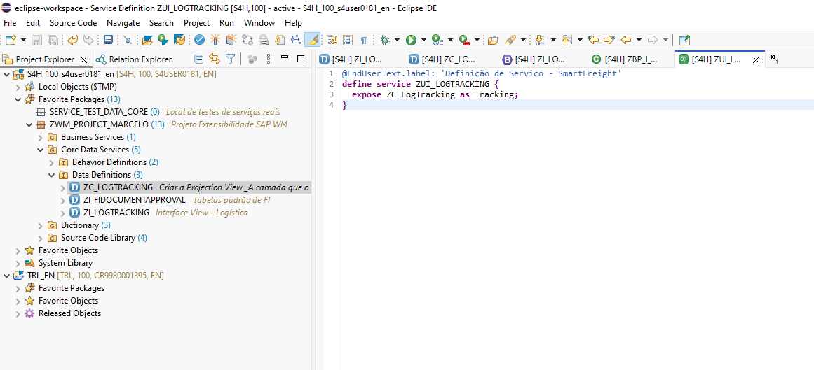Viewport: 814px width, 370px height.
Task: Toggle Show Whitespace Characters pilcrow button
Action: (364, 40)
